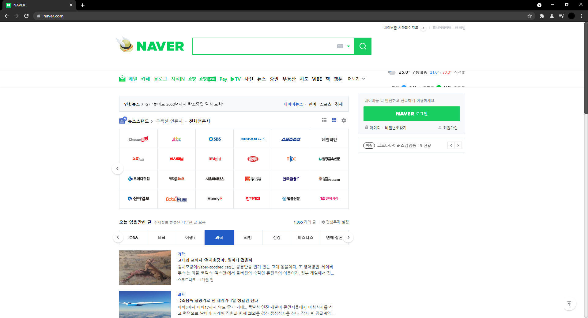This screenshot has height=318, width=588.
Task: Show next topic tabs with right chevron
Action: [348, 237]
